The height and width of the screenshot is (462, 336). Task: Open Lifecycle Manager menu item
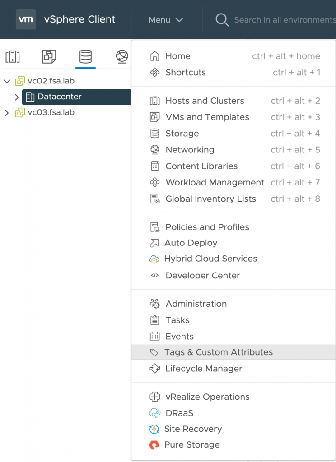pos(204,369)
